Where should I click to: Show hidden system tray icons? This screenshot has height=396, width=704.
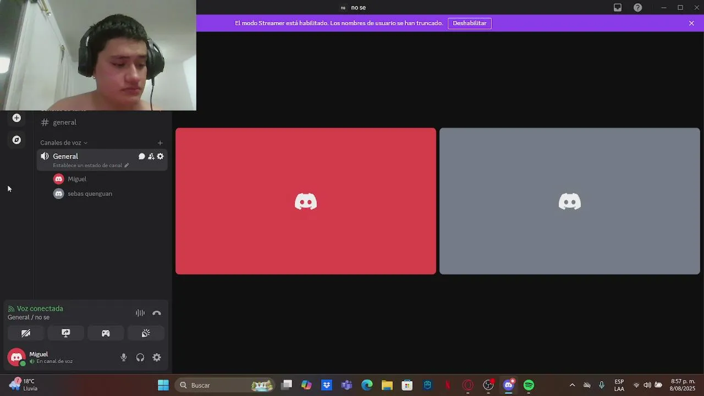pos(572,385)
